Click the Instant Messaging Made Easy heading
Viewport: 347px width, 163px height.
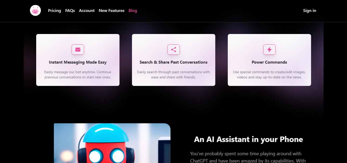[x=78, y=62]
